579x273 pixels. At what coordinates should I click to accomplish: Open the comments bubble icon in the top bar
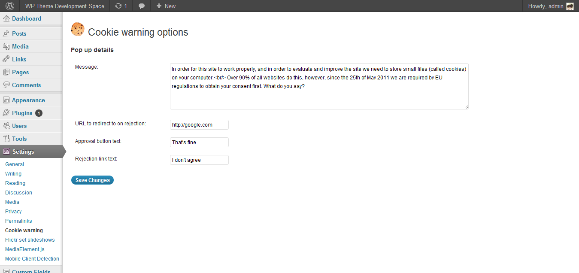tap(142, 6)
